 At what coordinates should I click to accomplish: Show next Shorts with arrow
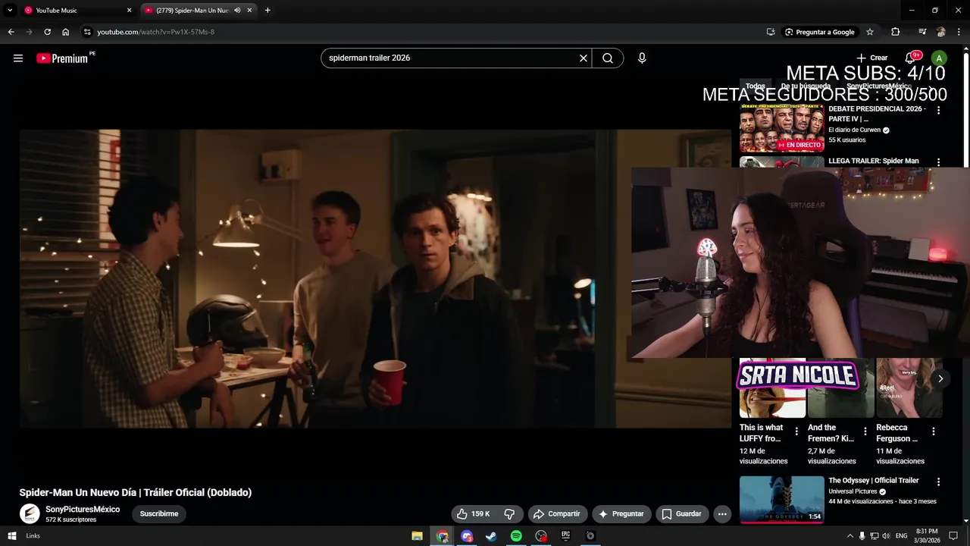click(x=940, y=378)
